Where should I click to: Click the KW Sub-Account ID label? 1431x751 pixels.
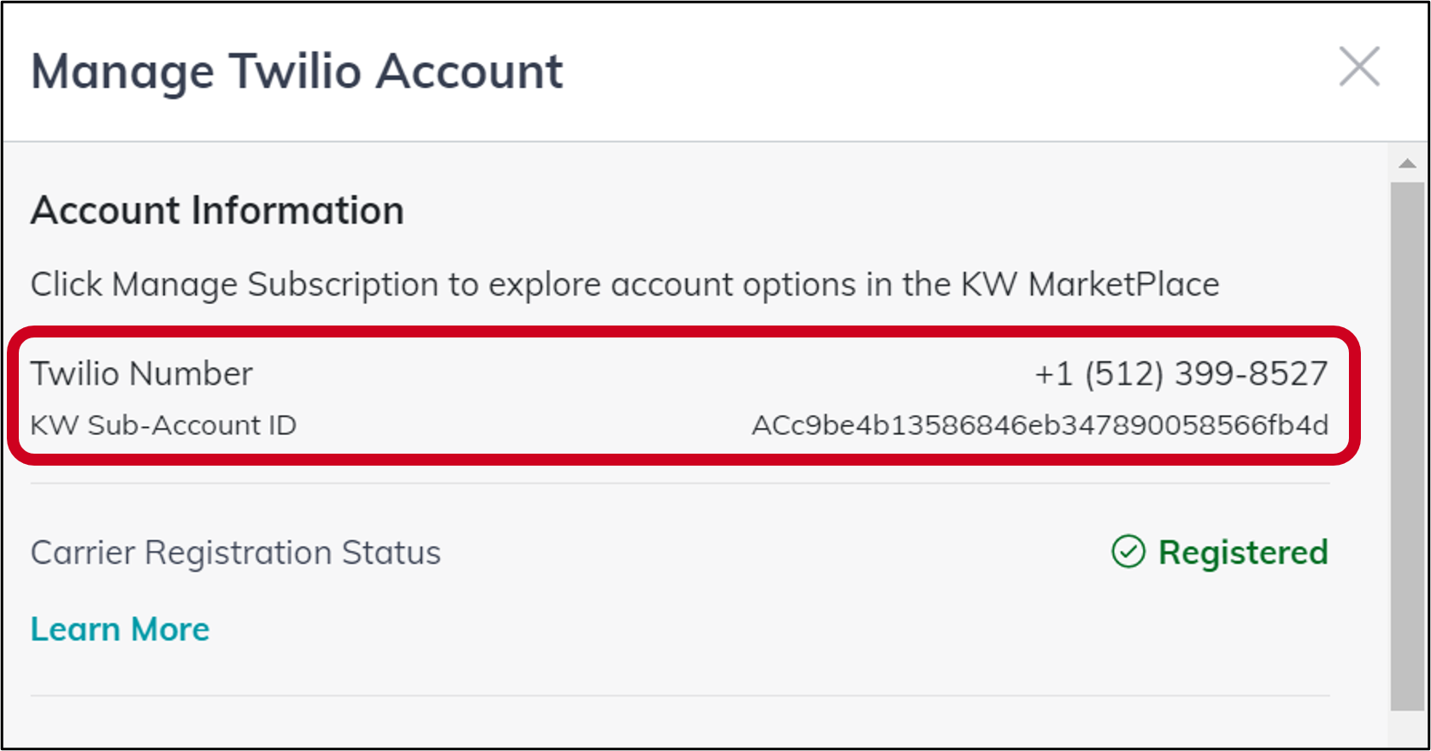point(163,425)
